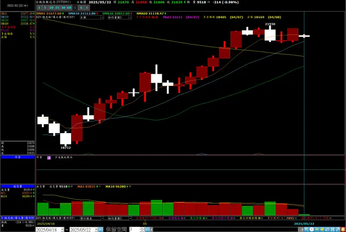Click the 2025/05/22(四) date box at top left
Image resolution: width=346 pixels, height=232 pixels.
(18, 6)
